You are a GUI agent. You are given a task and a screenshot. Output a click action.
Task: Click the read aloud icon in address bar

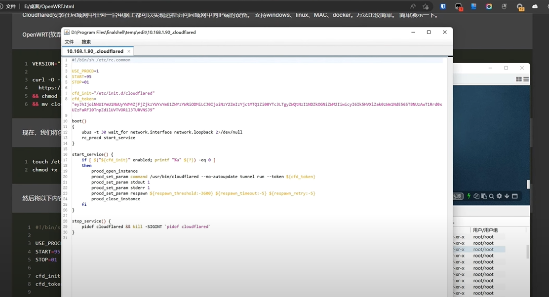[x=413, y=6]
